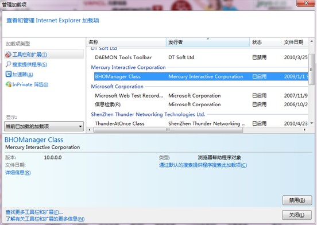The image size is (317, 225).
Task: Click the horizontal scroll left arrow
Action: pos(90,130)
